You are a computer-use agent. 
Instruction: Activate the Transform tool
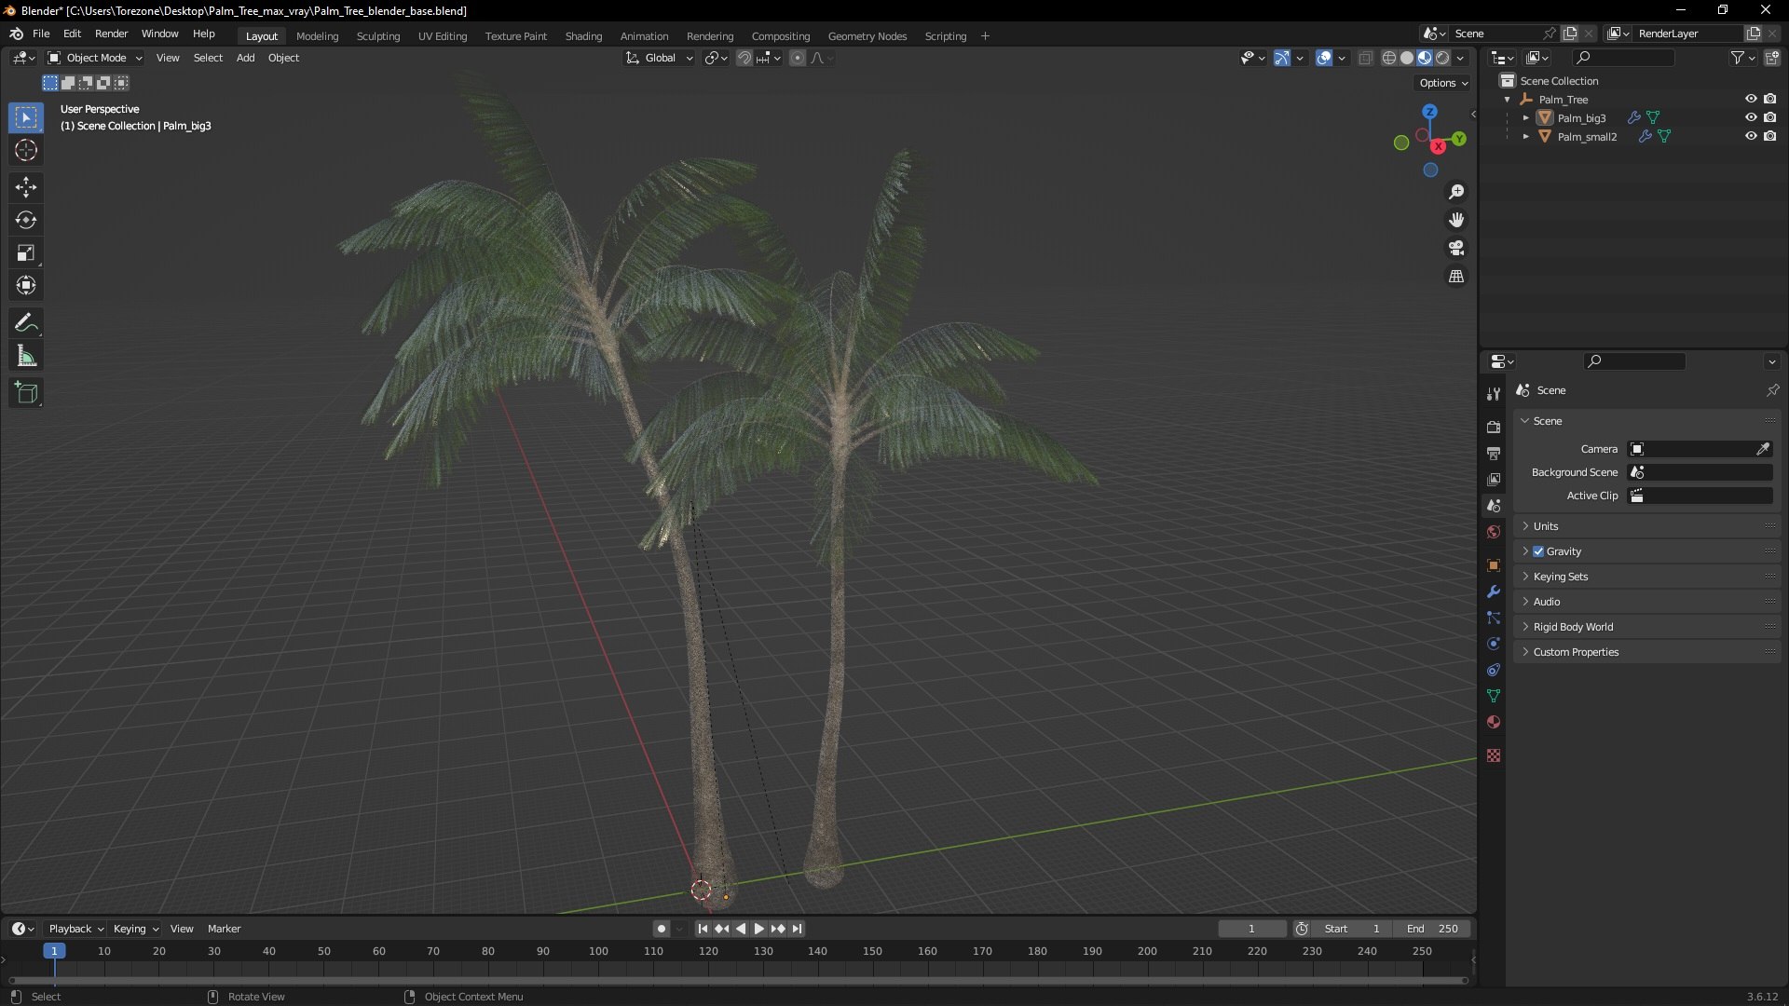(x=26, y=285)
